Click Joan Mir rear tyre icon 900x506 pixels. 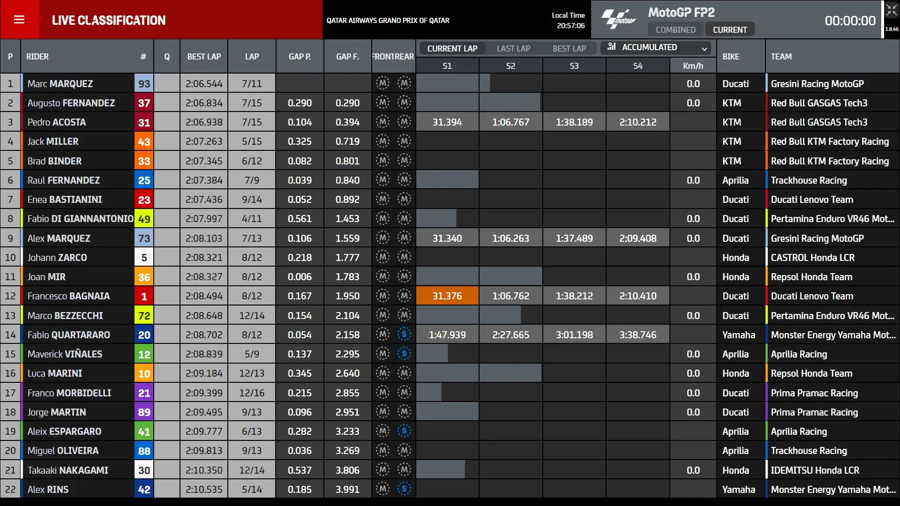(x=404, y=276)
